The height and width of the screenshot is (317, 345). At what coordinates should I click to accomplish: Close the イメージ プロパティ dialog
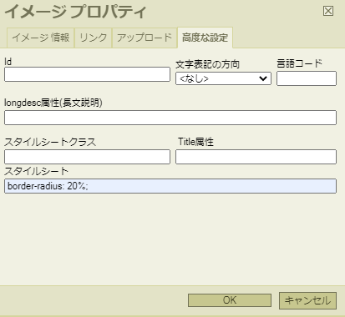[x=328, y=11]
